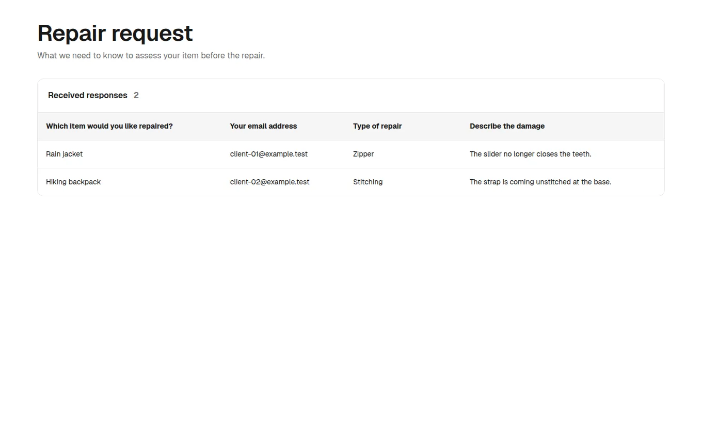The image size is (702, 439).
Task: Click the email client-02@example.test
Action: point(270,182)
